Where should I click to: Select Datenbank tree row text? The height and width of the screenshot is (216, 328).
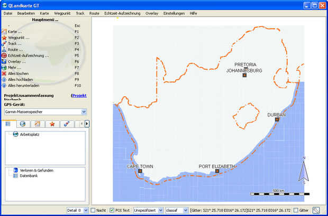point(29,176)
